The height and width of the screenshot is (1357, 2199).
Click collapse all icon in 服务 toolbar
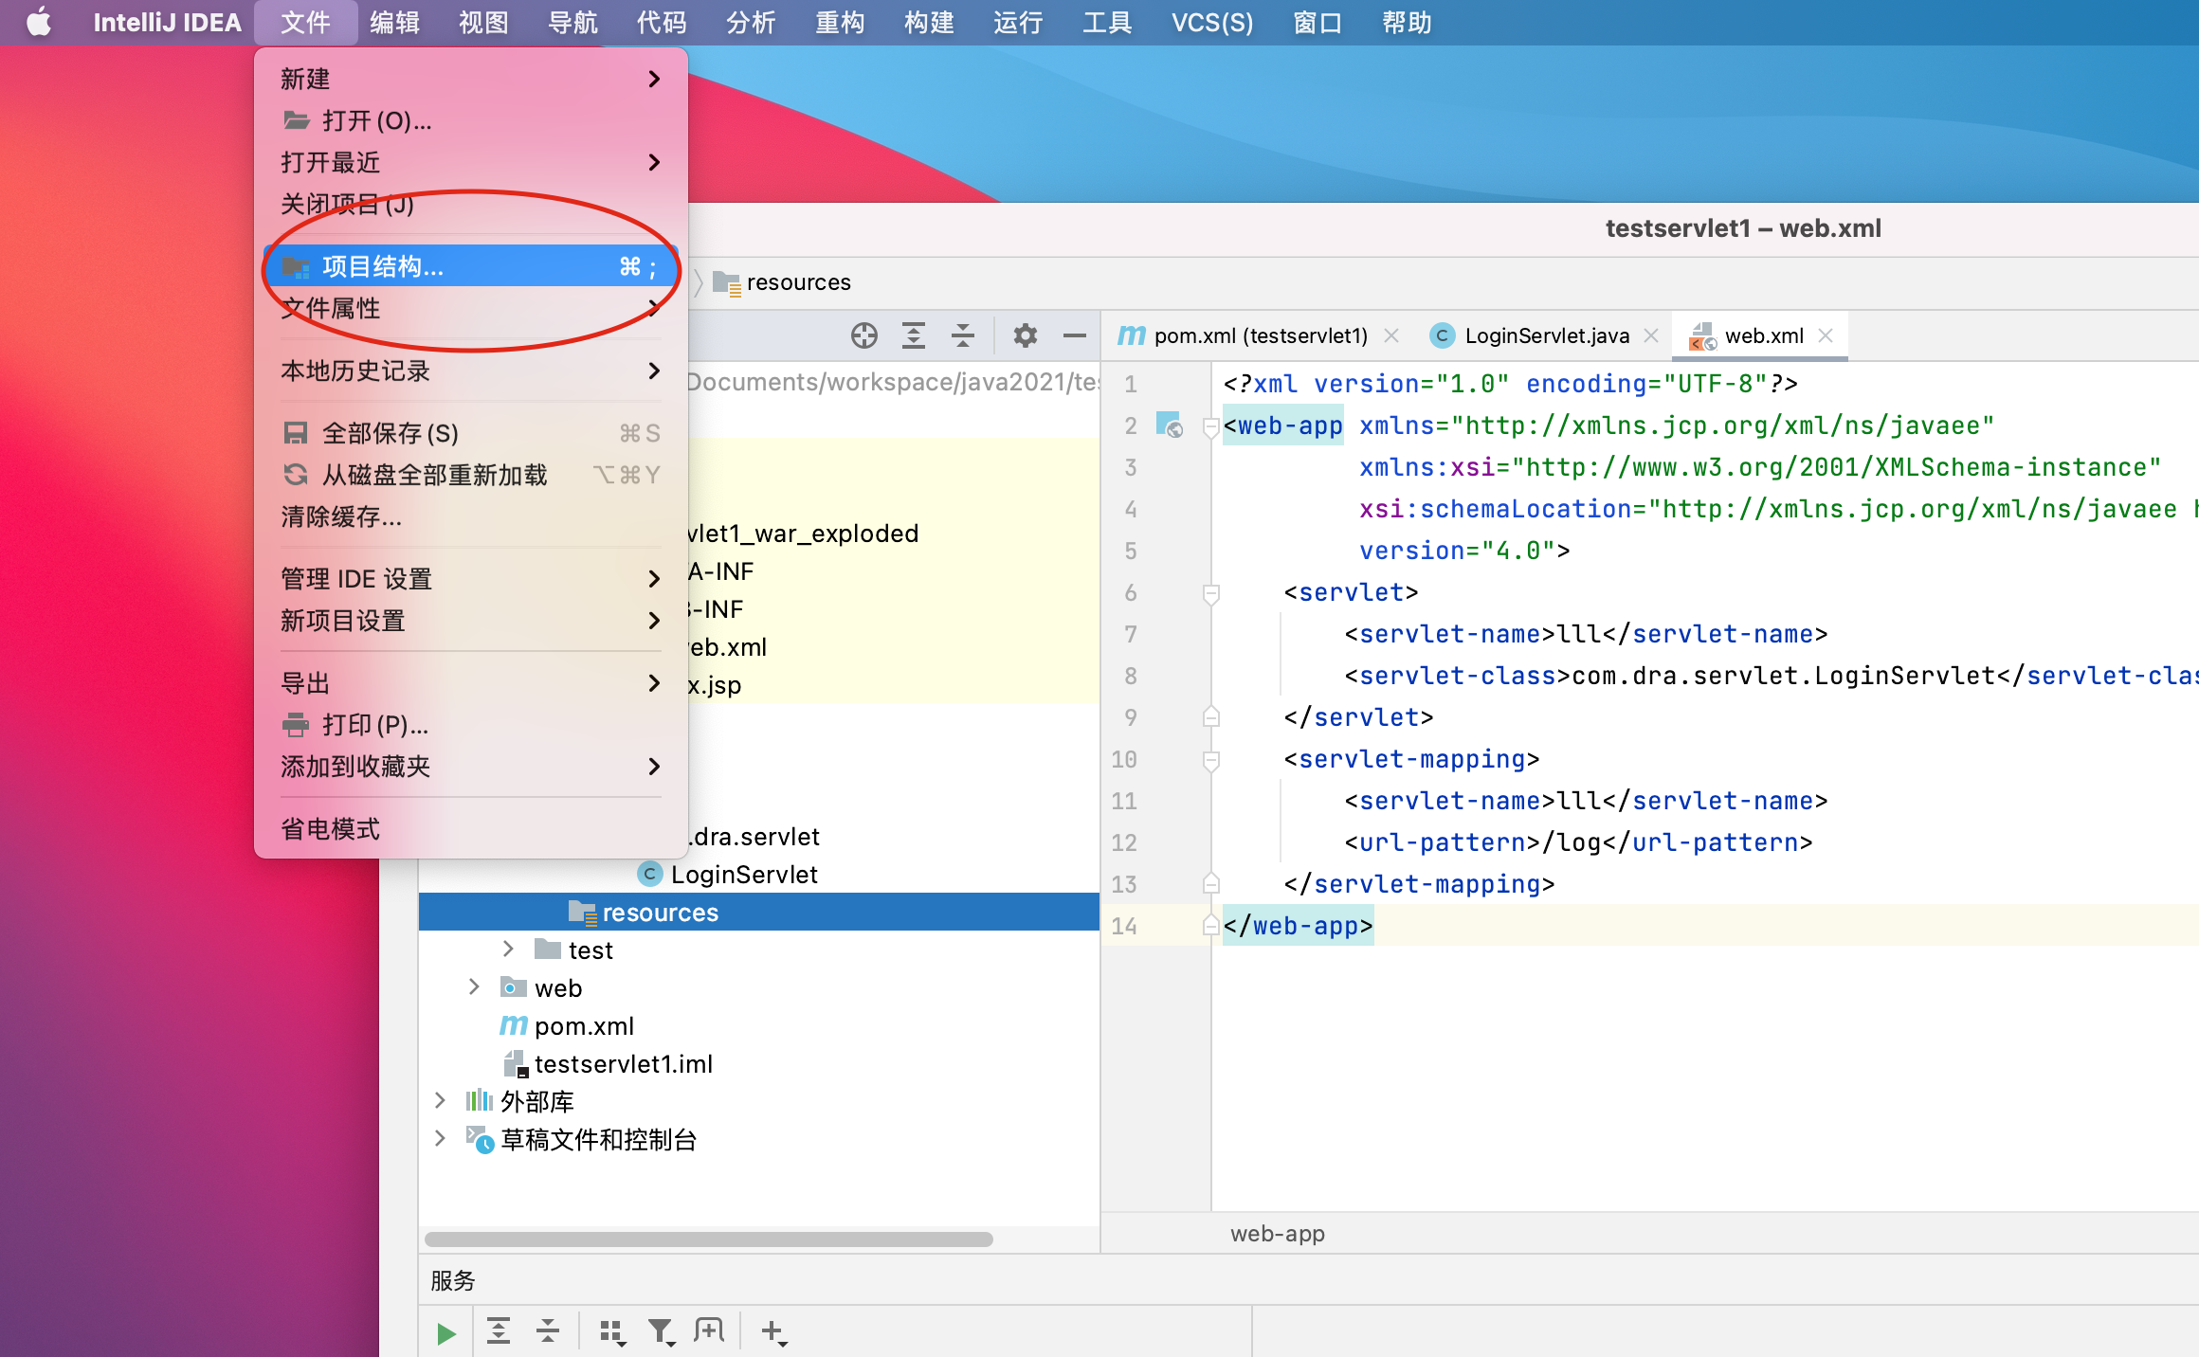click(548, 1330)
